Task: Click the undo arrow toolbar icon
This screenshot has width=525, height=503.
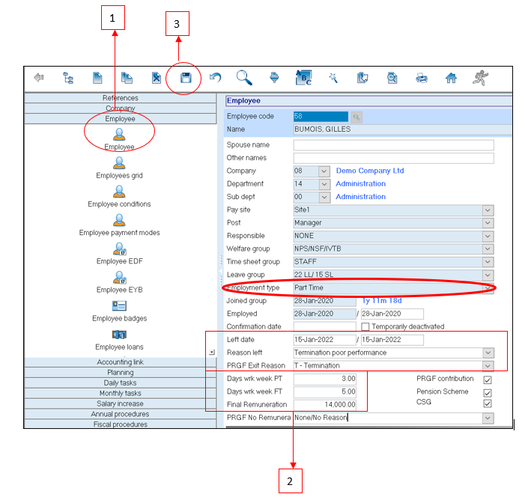Action: [216, 77]
